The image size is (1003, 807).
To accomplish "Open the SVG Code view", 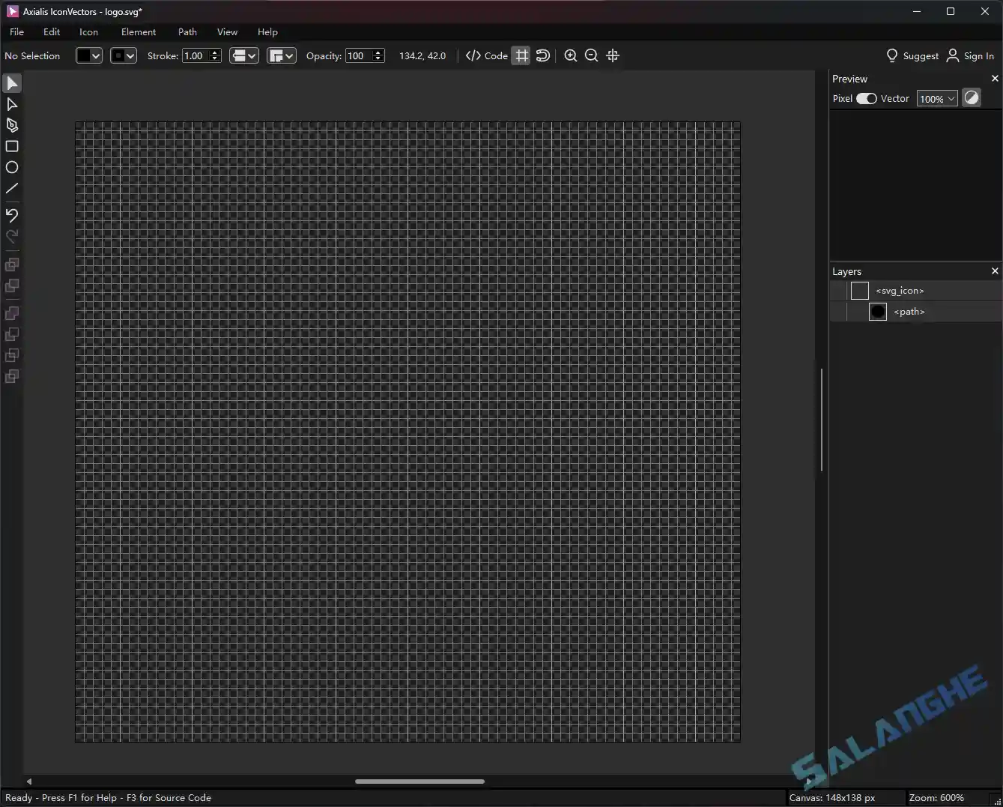I will (x=485, y=55).
